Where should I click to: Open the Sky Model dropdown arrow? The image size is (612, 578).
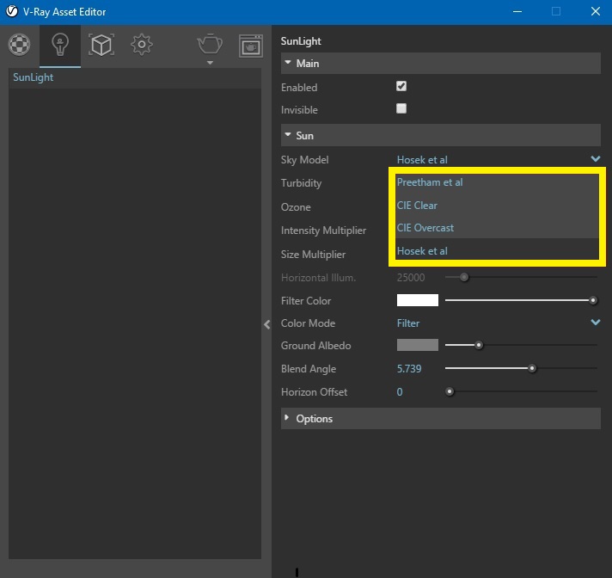tap(595, 158)
